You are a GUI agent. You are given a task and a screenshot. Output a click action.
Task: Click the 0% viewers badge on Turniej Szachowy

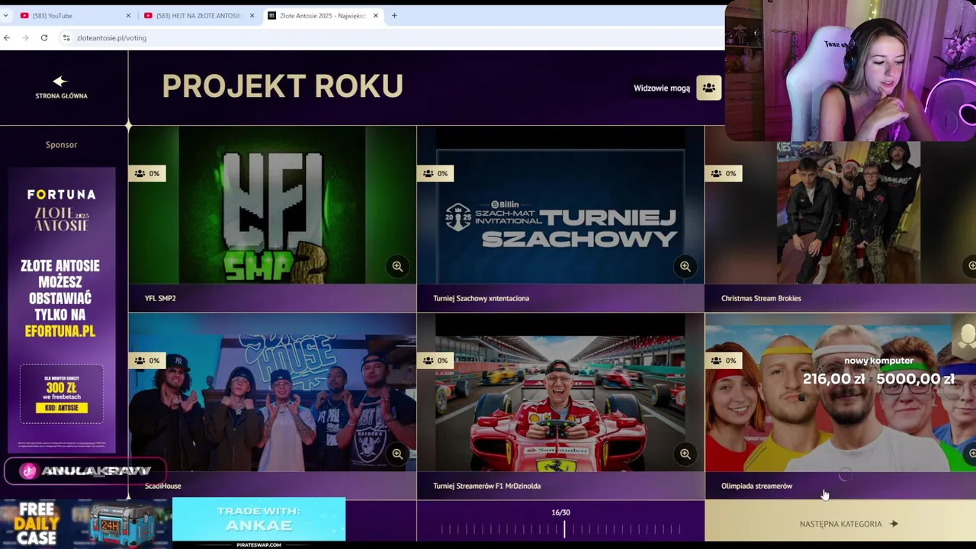[435, 173]
